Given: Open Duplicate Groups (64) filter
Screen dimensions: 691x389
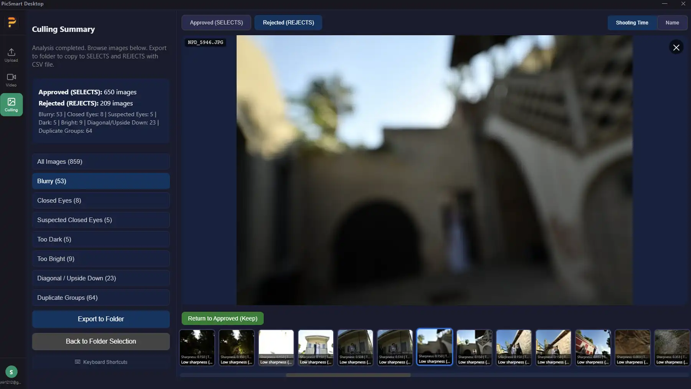Looking at the screenshot, I should pos(101,298).
